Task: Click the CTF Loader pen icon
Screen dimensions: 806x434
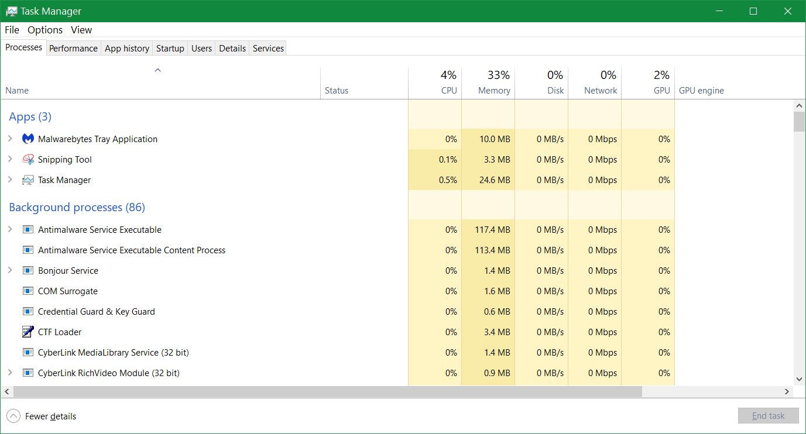Action: pos(28,332)
